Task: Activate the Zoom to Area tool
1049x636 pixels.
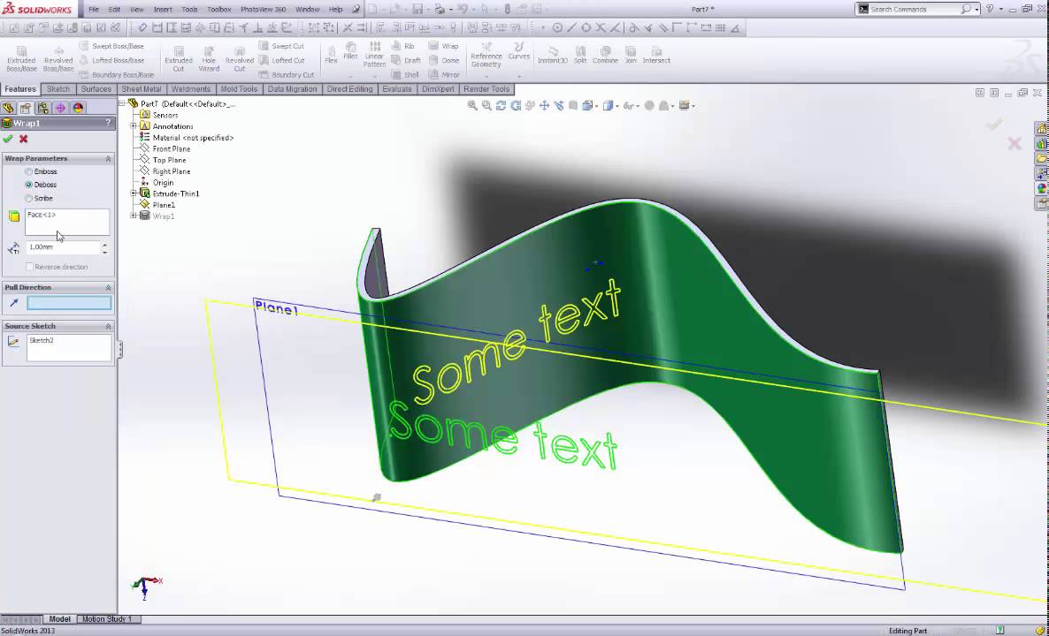Action: coord(486,105)
